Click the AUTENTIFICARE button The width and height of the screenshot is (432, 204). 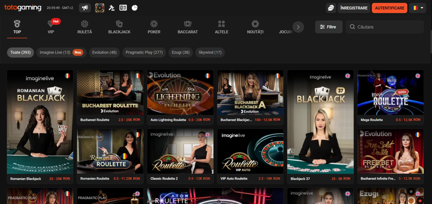click(x=390, y=8)
